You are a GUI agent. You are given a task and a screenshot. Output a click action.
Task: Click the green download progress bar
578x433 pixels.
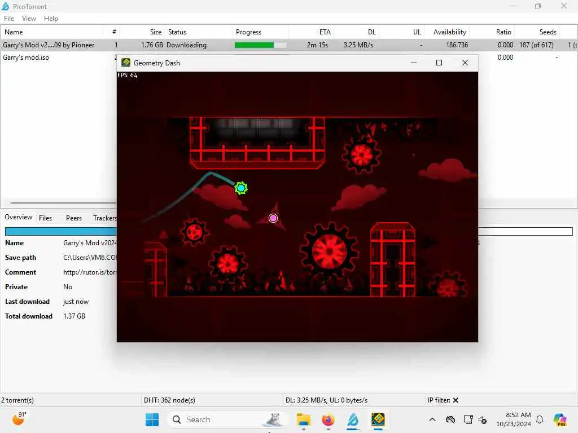pos(260,45)
